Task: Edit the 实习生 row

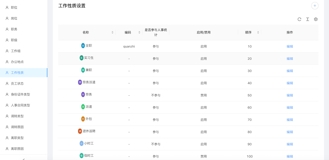Action: point(290,59)
